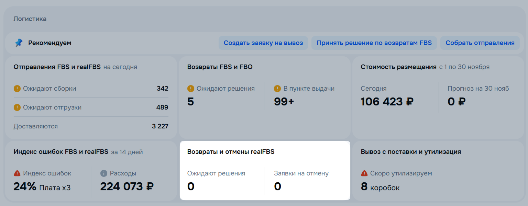Viewport: 528px width, 206px height.
Task: Click warning icon next to Ожидают сборки
Action: 17,89
